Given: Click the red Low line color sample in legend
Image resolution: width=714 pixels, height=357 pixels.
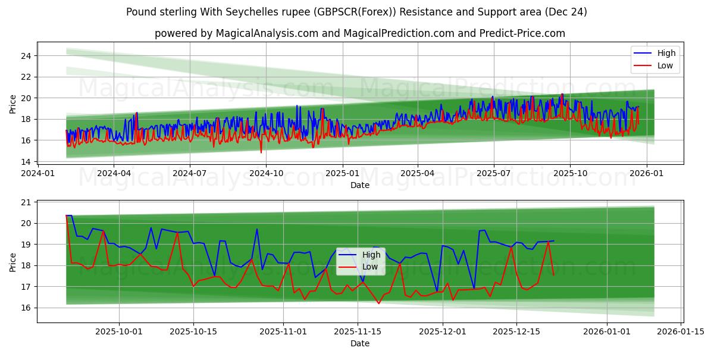Looking at the screenshot, I should pyautogui.click(x=644, y=65).
